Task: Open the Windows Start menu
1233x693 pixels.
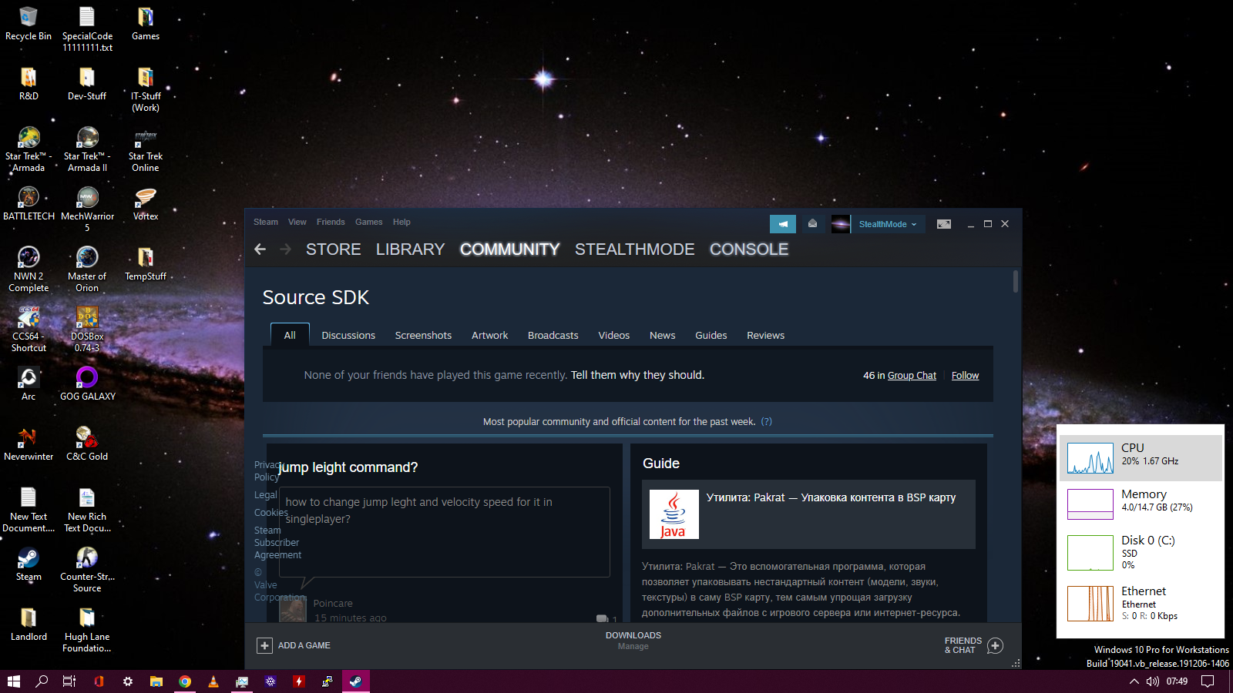Action: click(14, 681)
